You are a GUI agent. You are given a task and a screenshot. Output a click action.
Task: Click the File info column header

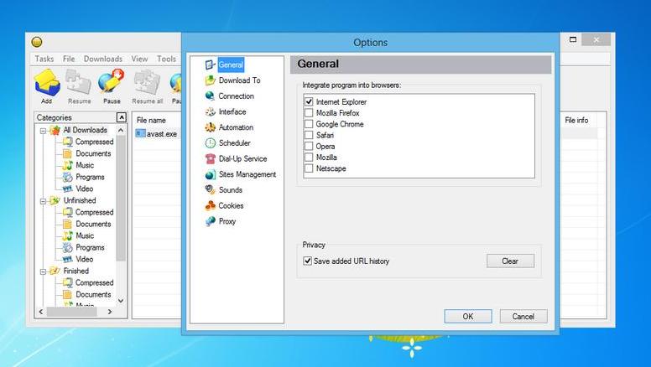[x=576, y=121]
